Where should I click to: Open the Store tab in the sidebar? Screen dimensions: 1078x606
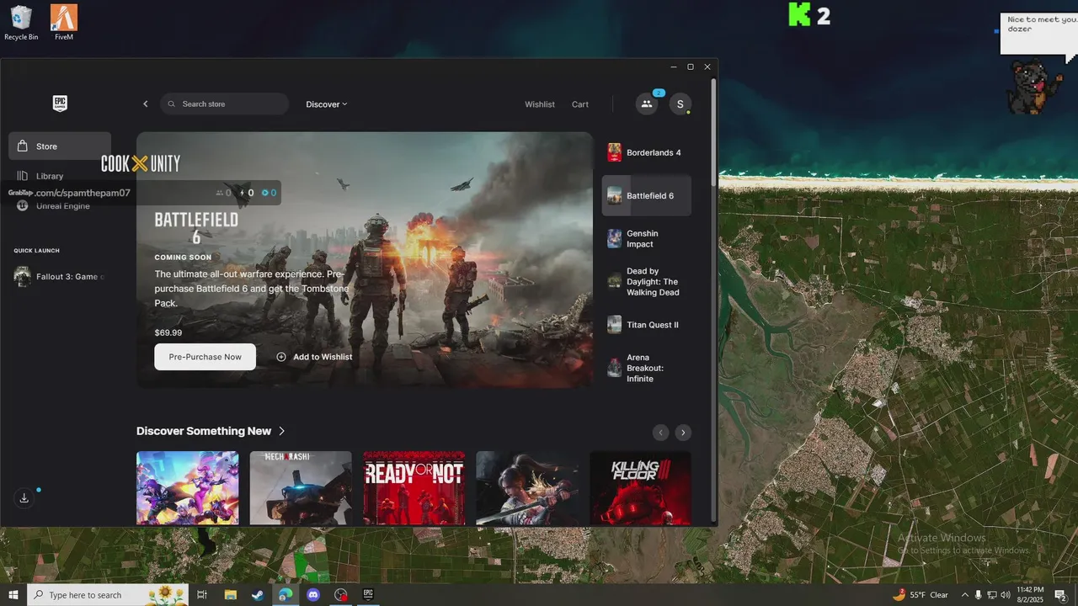60,146
